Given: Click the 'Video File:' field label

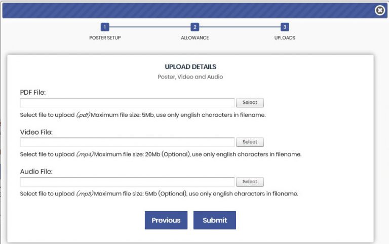Looking at the screenshot, I should (36, 132).
